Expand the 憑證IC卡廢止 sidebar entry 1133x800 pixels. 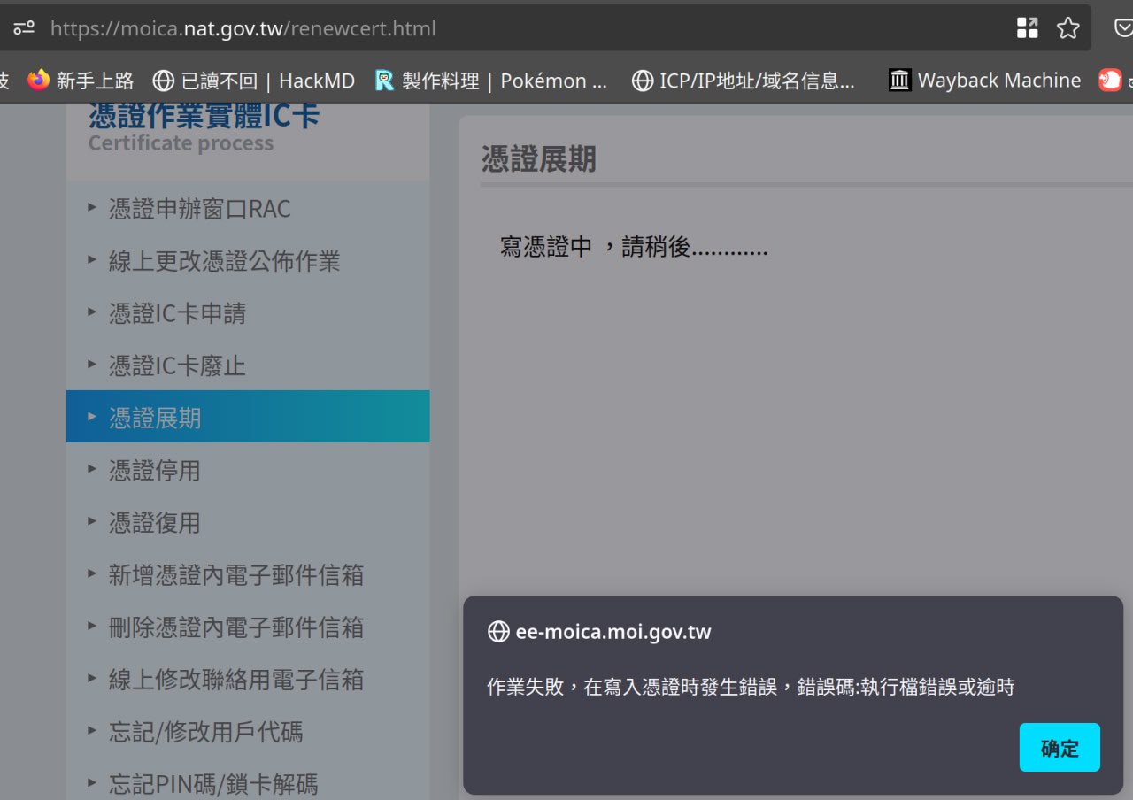177,365
